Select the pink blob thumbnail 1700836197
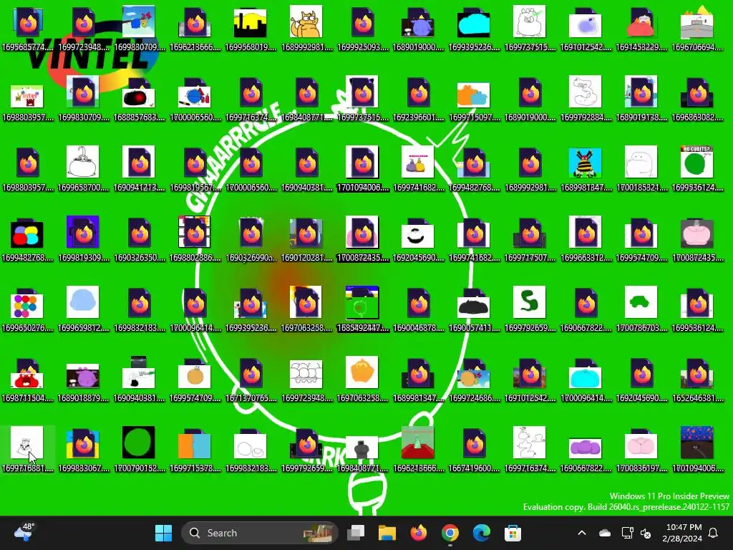 641,448
